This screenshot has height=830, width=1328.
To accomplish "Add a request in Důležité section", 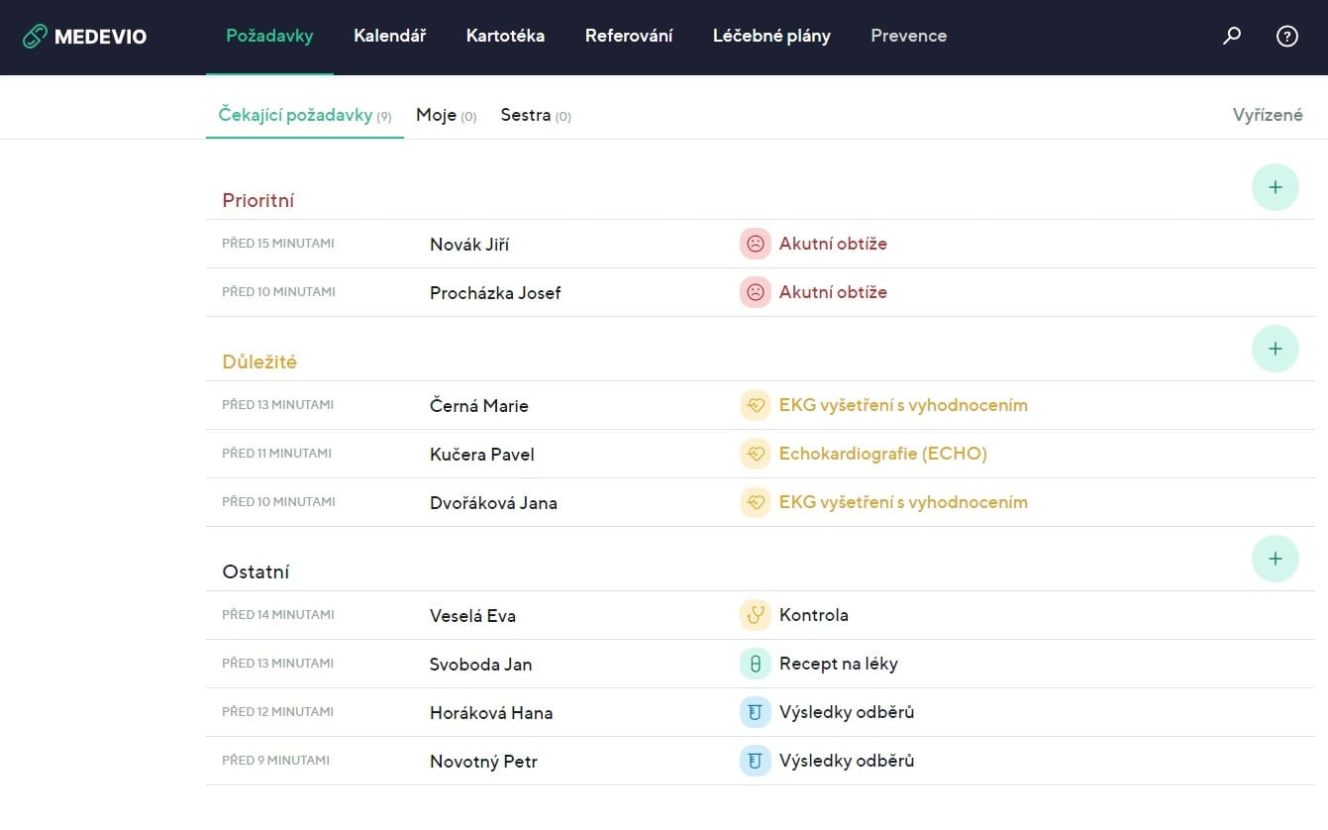I will pyautogui.click(x=1275, y=349).
